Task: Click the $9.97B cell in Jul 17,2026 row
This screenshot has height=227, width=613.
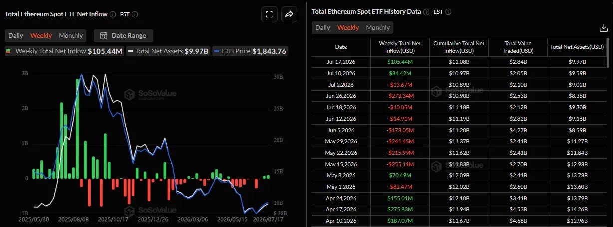Action: coord(577,61)
